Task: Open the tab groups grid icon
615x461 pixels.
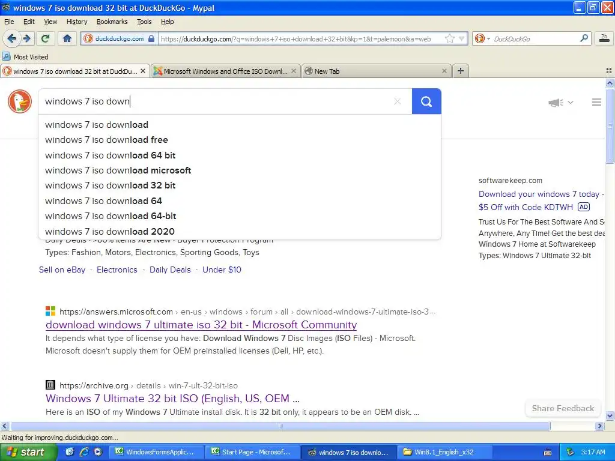Action: click(x=609, y=71)
